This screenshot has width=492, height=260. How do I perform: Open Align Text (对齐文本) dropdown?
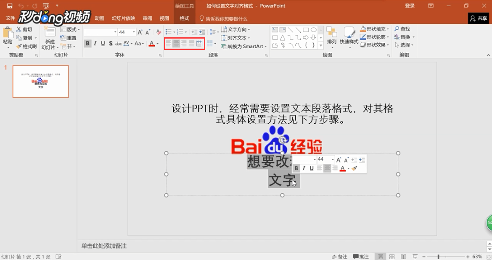coord(235,38)
